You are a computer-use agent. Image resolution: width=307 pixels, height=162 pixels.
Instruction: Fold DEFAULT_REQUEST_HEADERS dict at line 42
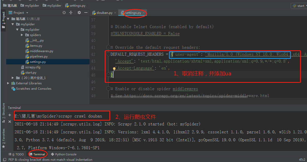108,54
